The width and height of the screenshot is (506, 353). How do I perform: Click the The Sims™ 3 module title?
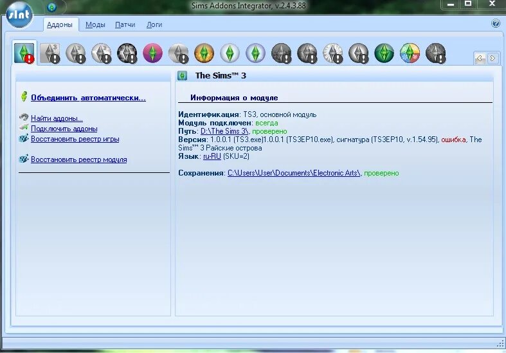coord(221,75)
